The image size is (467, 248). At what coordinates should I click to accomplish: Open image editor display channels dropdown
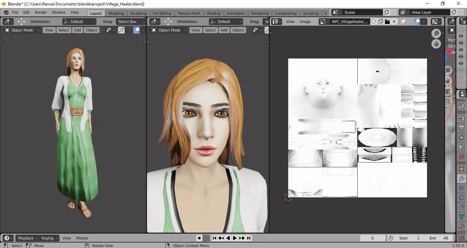[436, 22]
